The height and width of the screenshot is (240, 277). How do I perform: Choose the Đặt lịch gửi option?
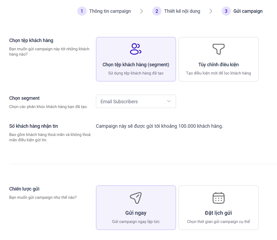coord(218,213)
